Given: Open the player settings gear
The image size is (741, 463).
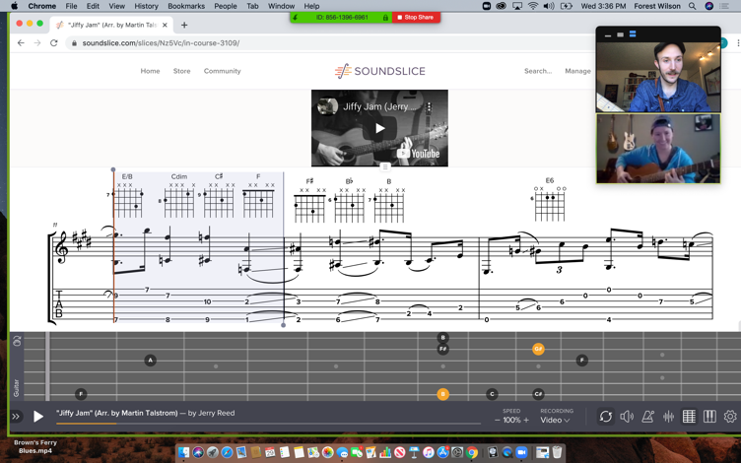Looking at the screenshot, I should coord(730,417).
